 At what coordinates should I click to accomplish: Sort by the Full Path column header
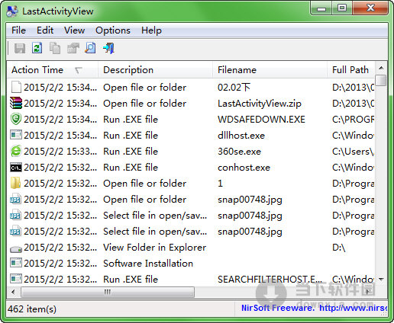point(350,70)
